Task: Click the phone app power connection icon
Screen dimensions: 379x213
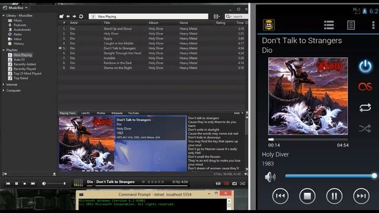Action: coord(365,66)
